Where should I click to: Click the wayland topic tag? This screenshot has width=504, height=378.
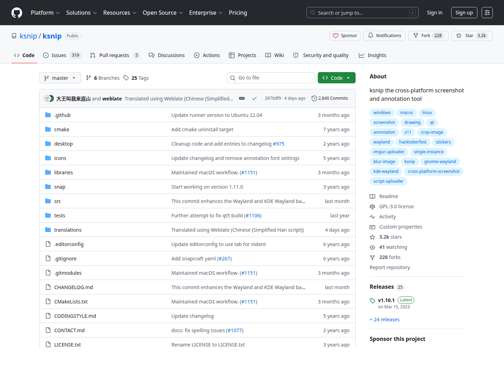pos(381,142)
